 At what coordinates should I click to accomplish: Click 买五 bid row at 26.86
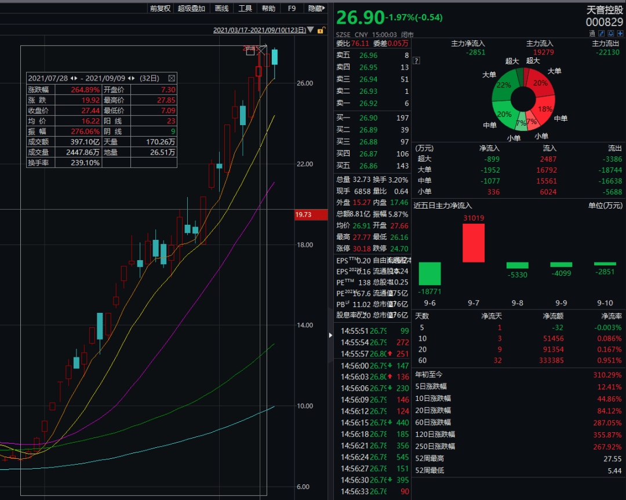click(373, 166)
